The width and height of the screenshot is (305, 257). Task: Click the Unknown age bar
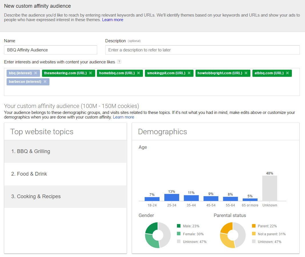[x=270, y=188]
